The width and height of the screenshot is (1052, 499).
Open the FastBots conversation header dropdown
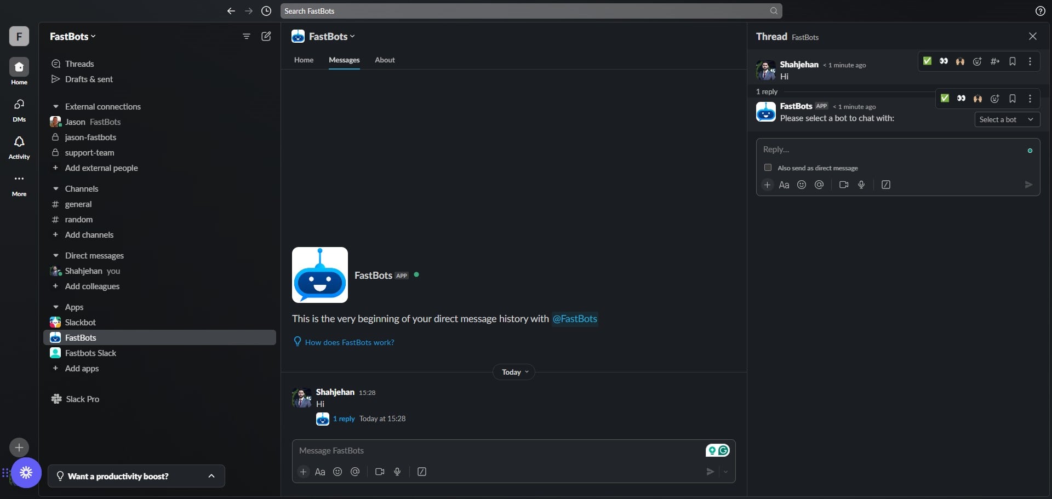pyautogui.click(x=331, y=36)
